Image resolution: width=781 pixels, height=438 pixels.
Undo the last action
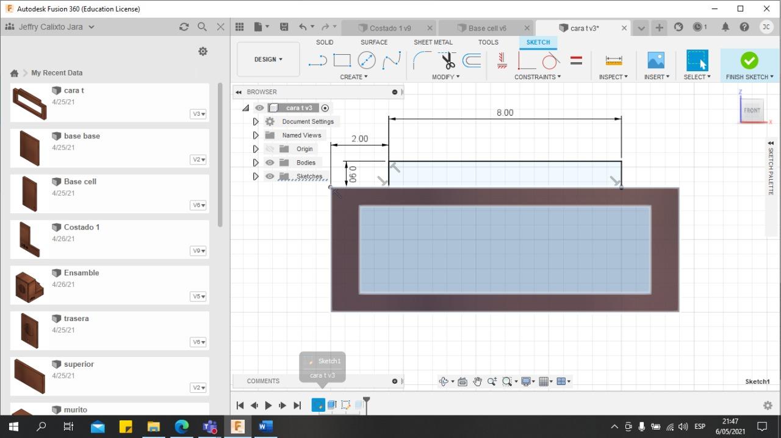click(x=303, y=27)
